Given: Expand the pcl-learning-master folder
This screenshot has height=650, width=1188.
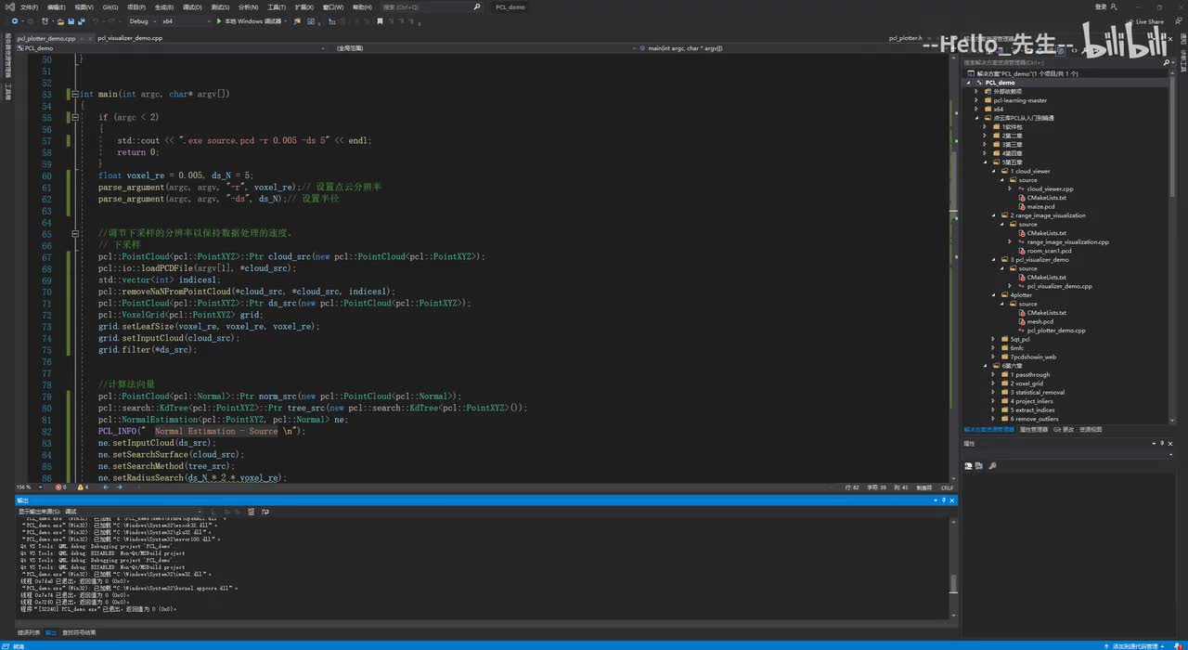Looking at the screenshot, I should click(976, 100).
